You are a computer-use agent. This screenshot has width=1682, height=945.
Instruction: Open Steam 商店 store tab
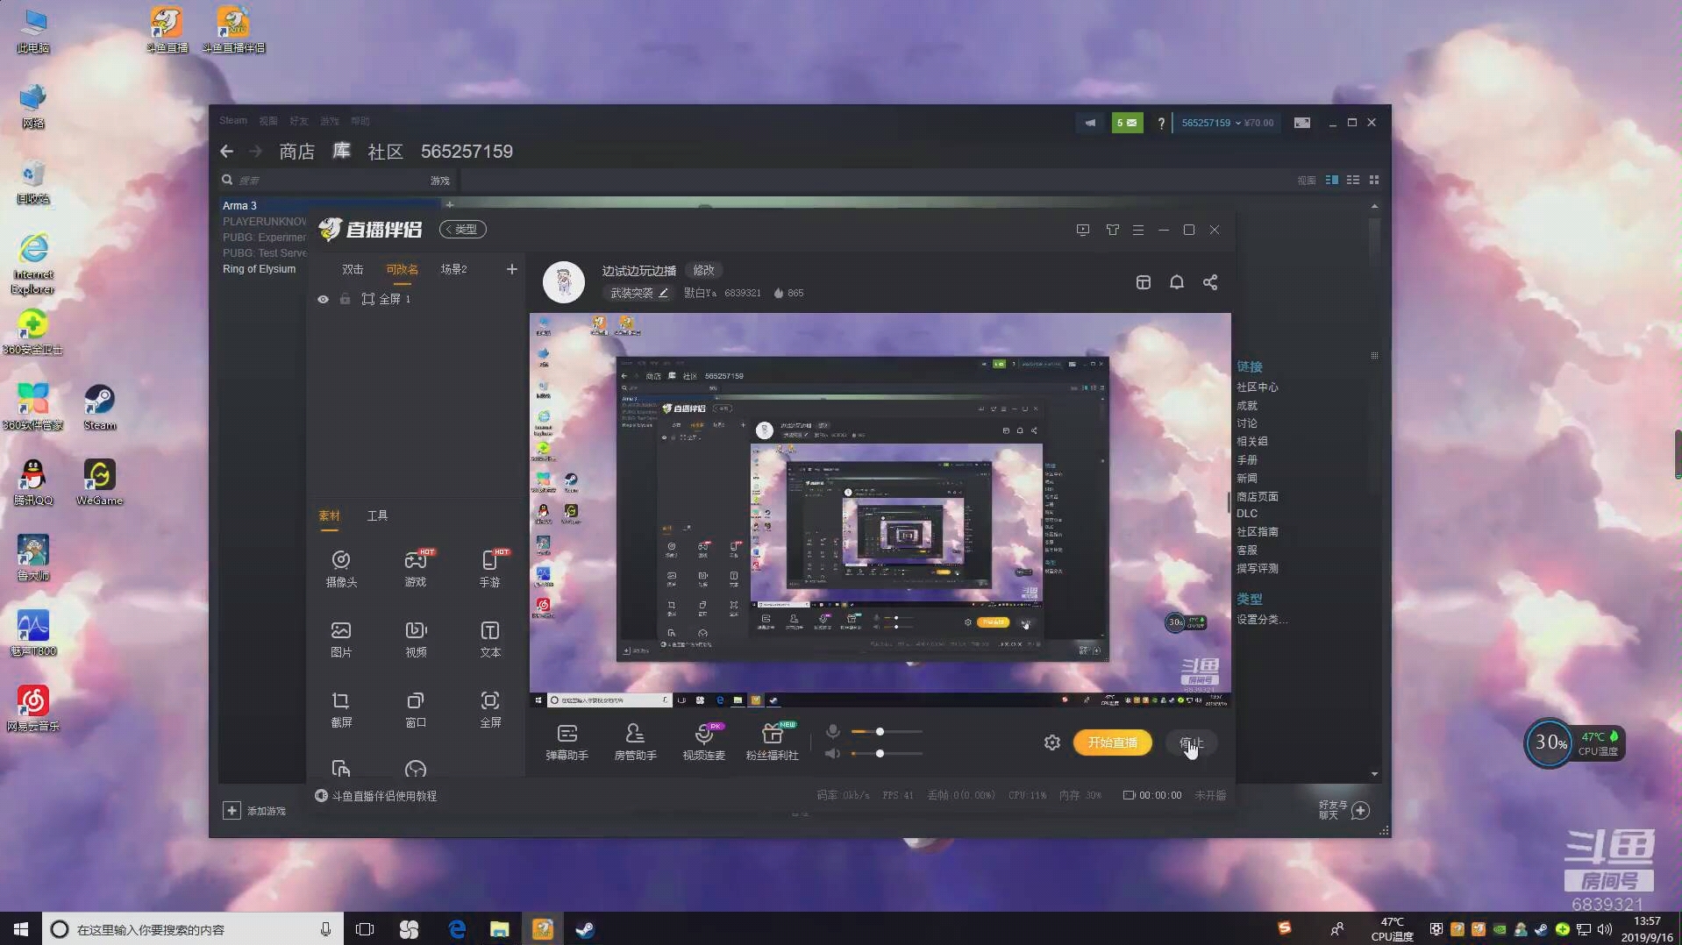pos(297,152)
